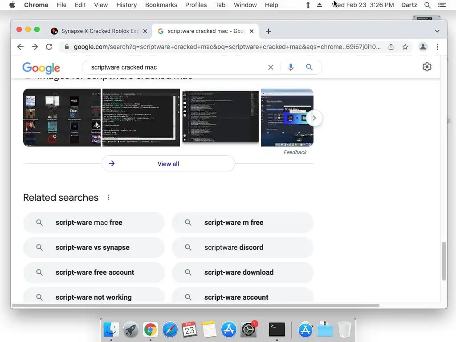This screenshot has height=342, width=456.
Task: Search script-ware not working
Action: 94,295
